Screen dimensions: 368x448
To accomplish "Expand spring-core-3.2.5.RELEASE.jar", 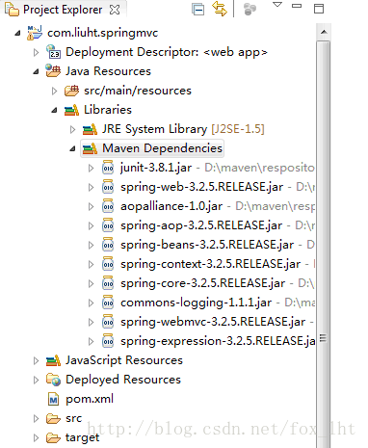I will (91, 283).
